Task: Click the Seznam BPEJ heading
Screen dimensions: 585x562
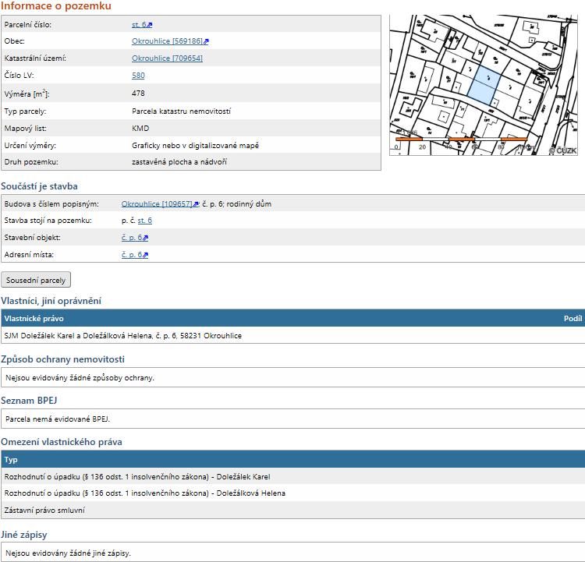Action: (29, 401)
